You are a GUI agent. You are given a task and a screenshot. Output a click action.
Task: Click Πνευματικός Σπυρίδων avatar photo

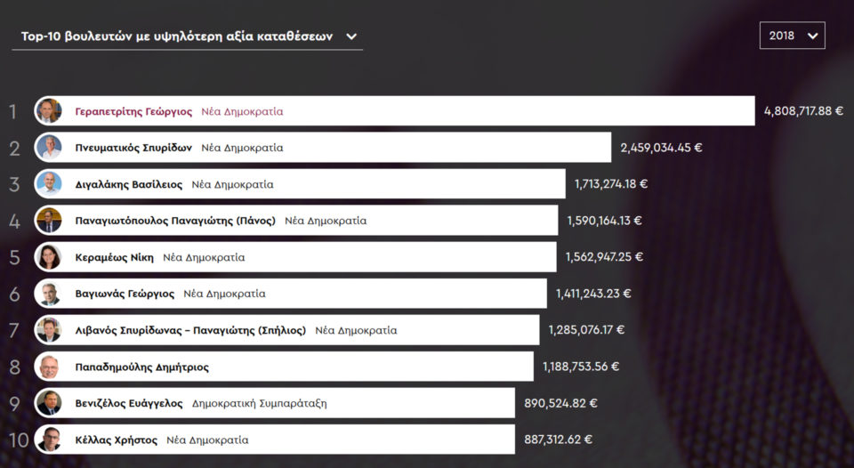point(48,148)
